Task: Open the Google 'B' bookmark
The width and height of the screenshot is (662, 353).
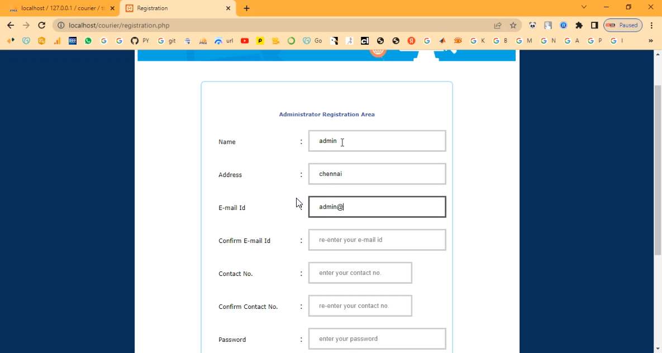Action: (501, 41)
